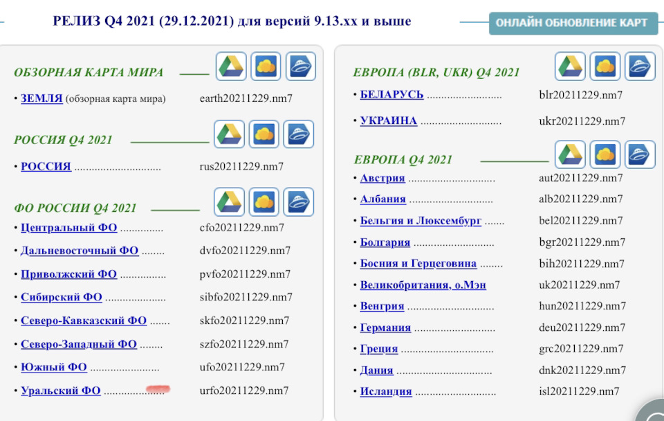Click file name ufo20211229.nm7

242,367
